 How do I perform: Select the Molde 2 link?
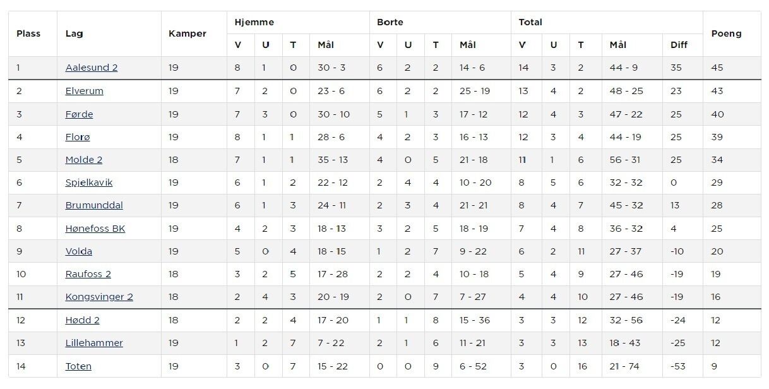click(84, 160)
